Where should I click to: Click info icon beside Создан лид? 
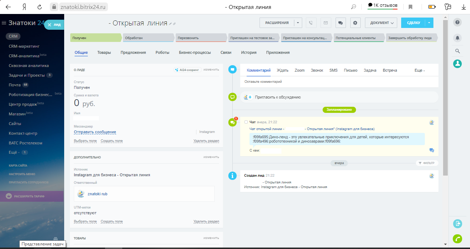pyautogui.click(x=232, y=176)
